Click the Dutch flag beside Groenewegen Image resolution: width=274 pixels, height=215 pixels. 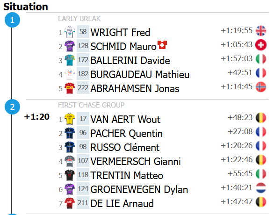coord(261,188)
